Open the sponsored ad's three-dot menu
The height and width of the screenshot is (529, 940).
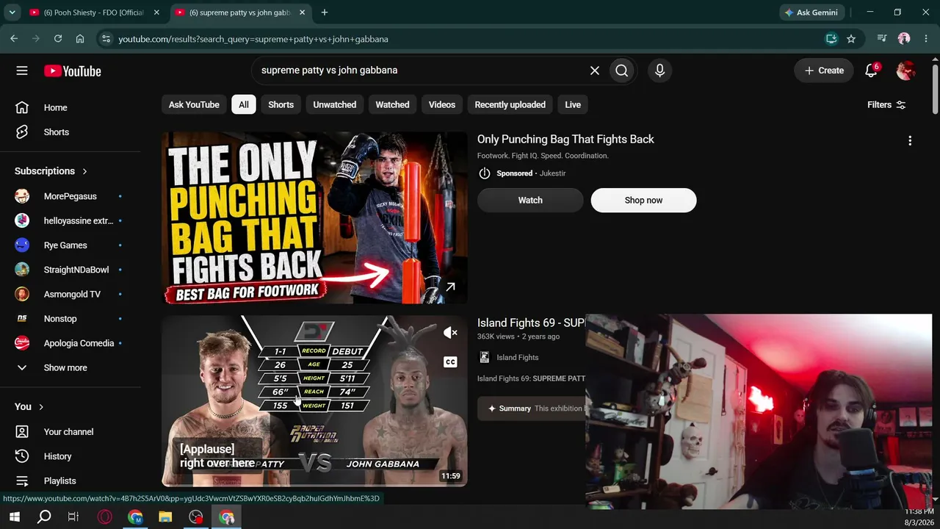point(910,140)
